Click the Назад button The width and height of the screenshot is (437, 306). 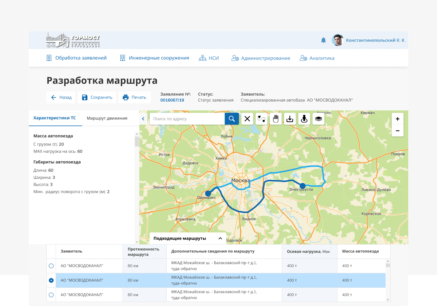(x=61, y=97)
